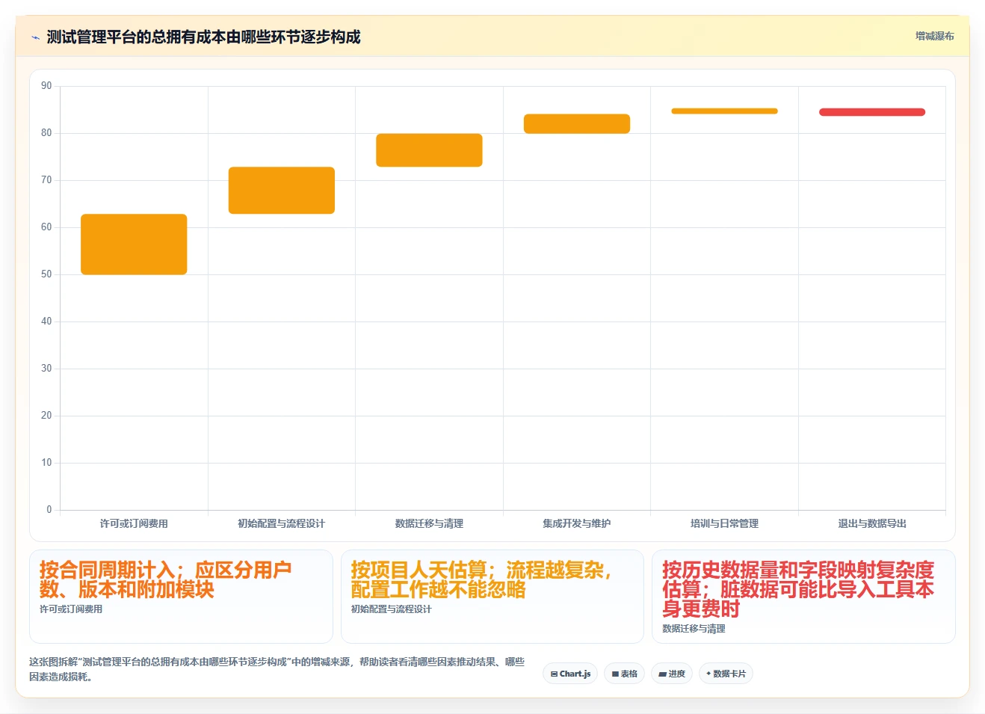Viewport: 985px width, 714px height.
Task: Click the 进度 tag chip
Action: pyautogui.click(x=672, y=674)
